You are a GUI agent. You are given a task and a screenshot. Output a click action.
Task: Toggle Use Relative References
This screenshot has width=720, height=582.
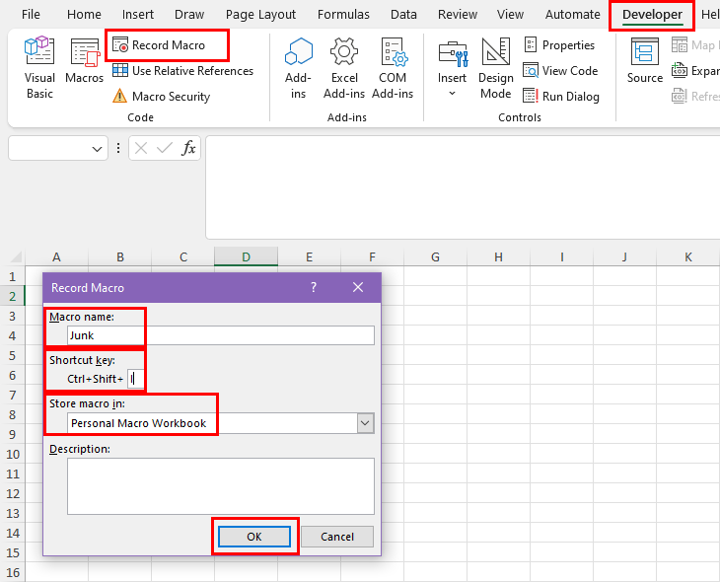182,71
